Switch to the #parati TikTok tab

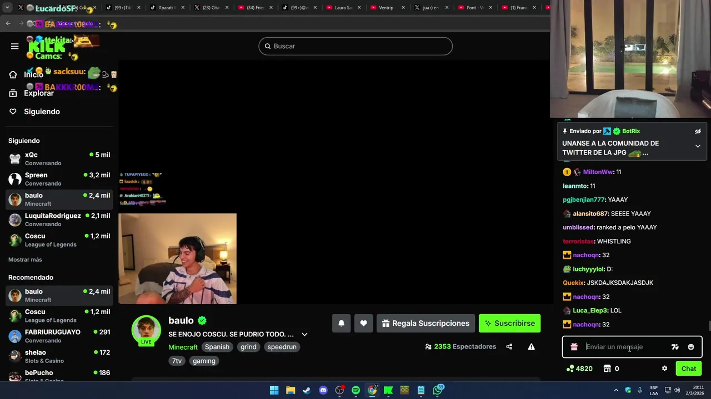167,8
